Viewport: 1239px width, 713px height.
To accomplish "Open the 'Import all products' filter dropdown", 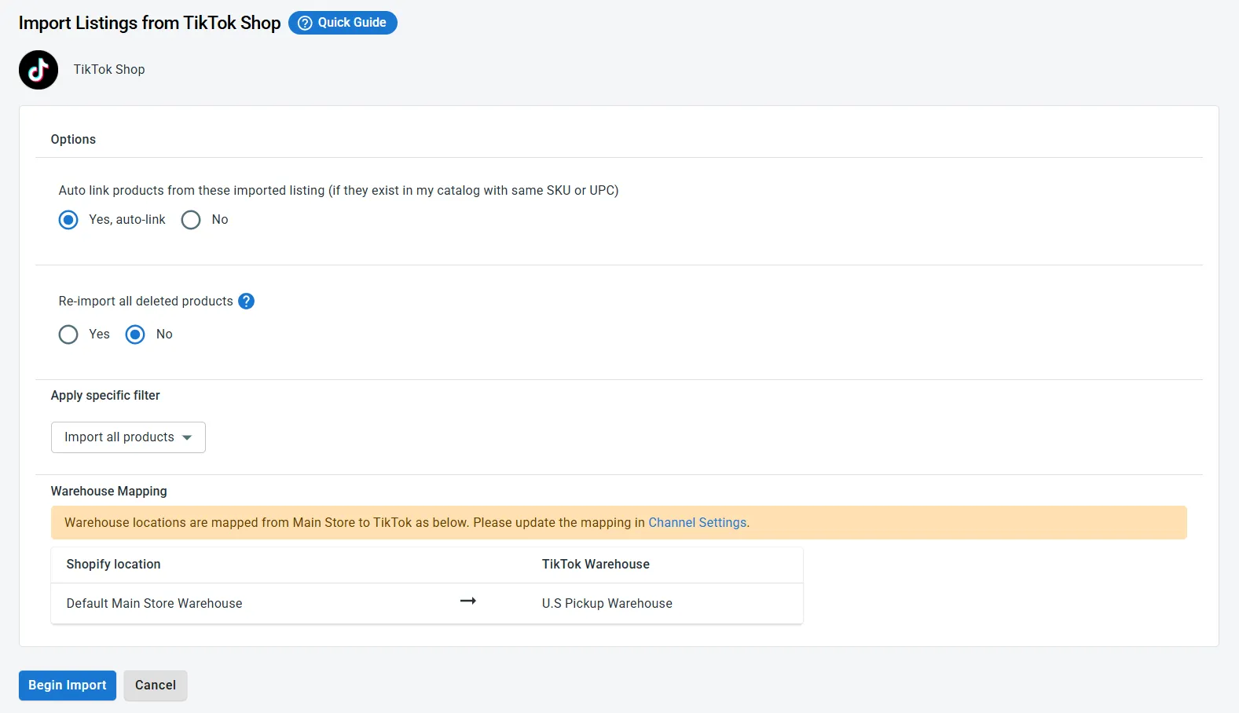I will [128, 437].
